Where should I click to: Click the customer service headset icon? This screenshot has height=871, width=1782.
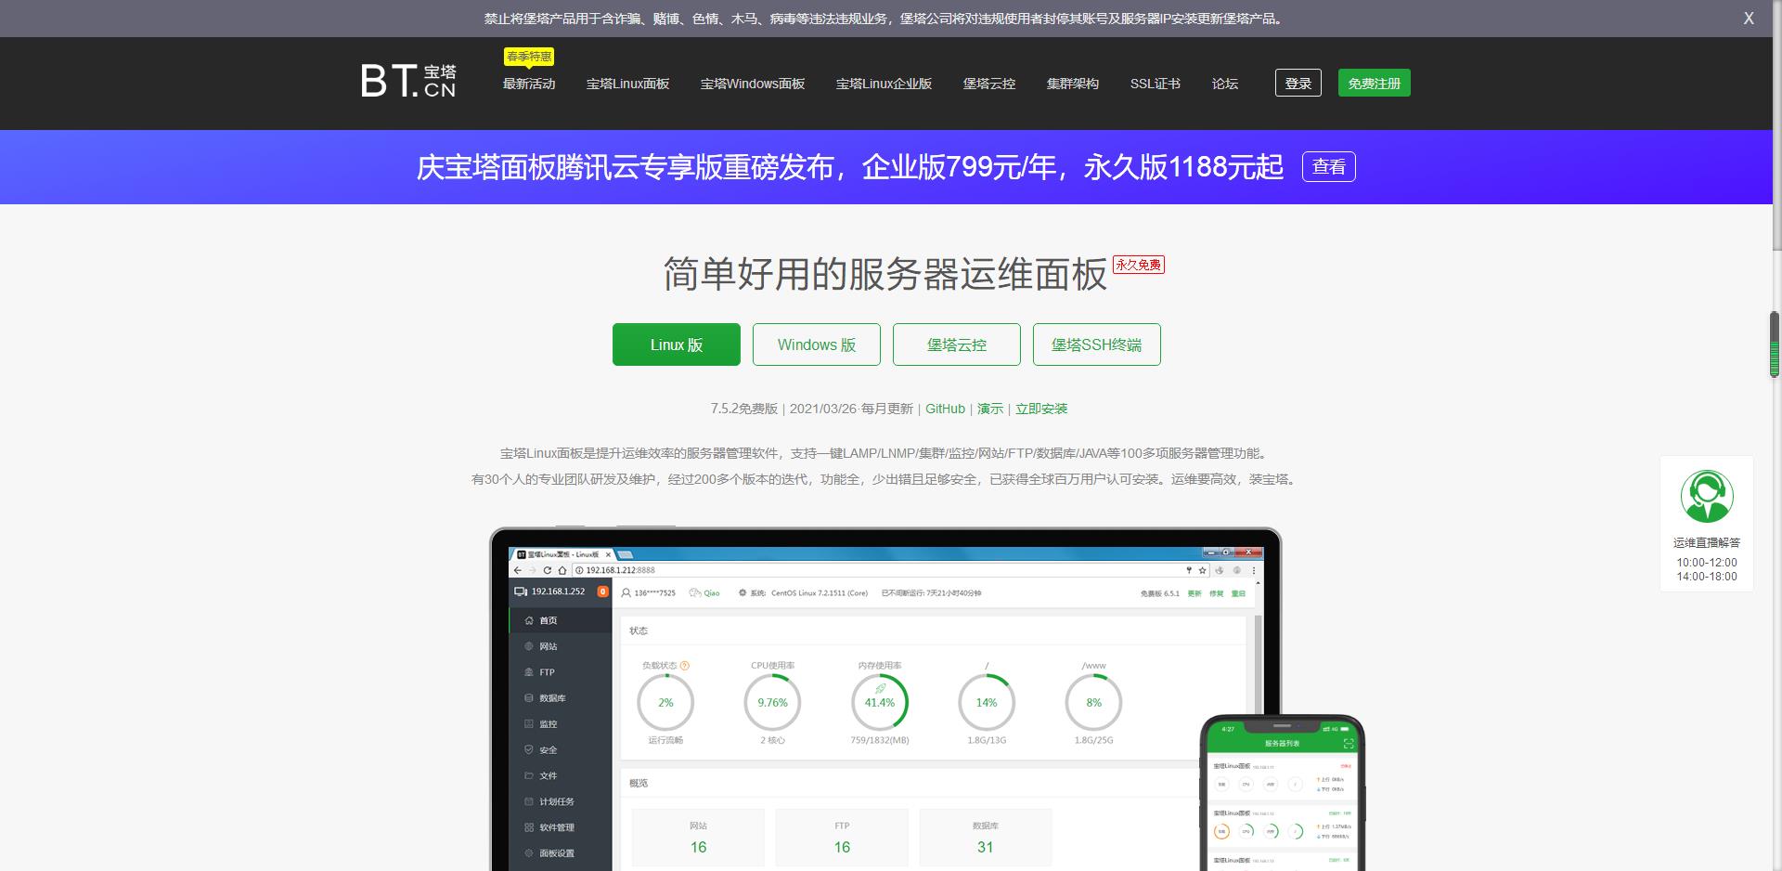click(1707, 496)
